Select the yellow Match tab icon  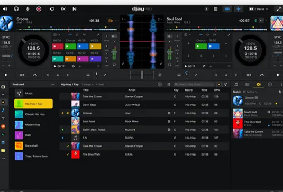coord(259,84)
